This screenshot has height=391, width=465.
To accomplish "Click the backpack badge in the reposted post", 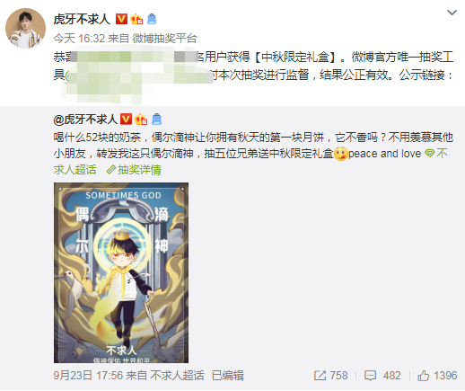I will (156, 120).
